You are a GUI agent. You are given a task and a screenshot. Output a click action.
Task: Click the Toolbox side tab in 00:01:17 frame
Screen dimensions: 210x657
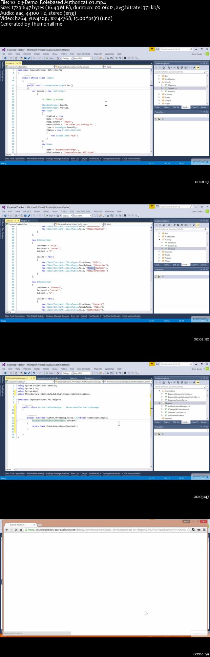[x=2, y=65]
